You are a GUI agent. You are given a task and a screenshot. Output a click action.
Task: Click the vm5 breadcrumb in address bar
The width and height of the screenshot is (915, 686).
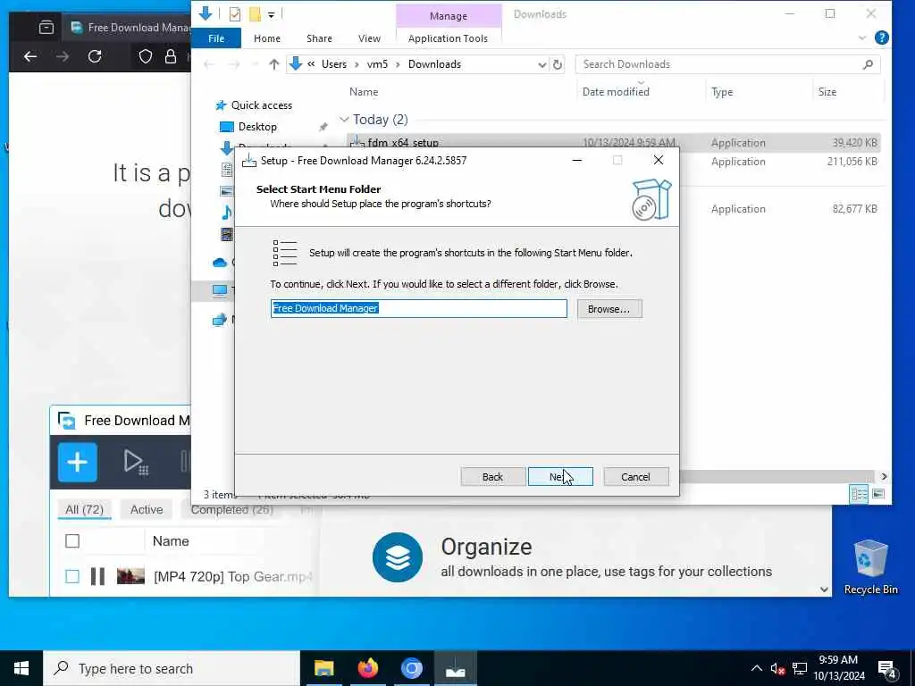point(377,64)
